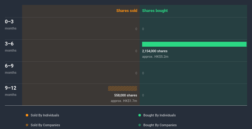Click the shares sold zero in 0–3 months row
The height and width of the screenshot is (129, 252).
(x=136, y=29)
